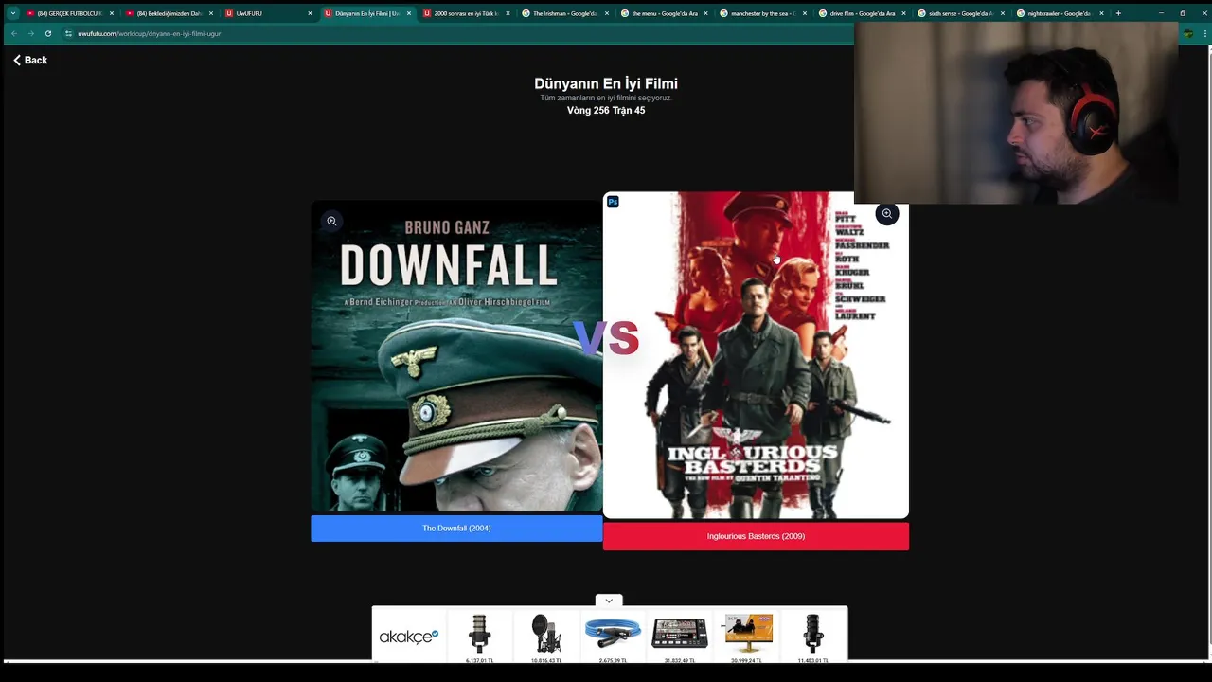Go back with the Back arrow button
The height and width of the screenshot is (682, 1212).
(x=29, y=60)
